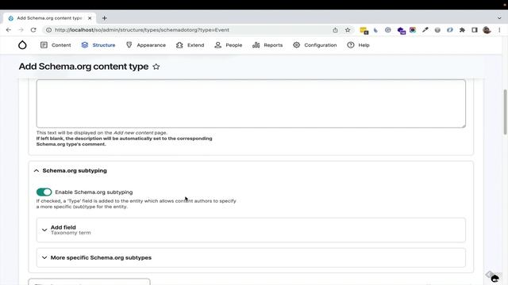This screenshot has height=285, width=508.
Task: Click the star shortcut icon beside page title
Action: coord(156,66)
